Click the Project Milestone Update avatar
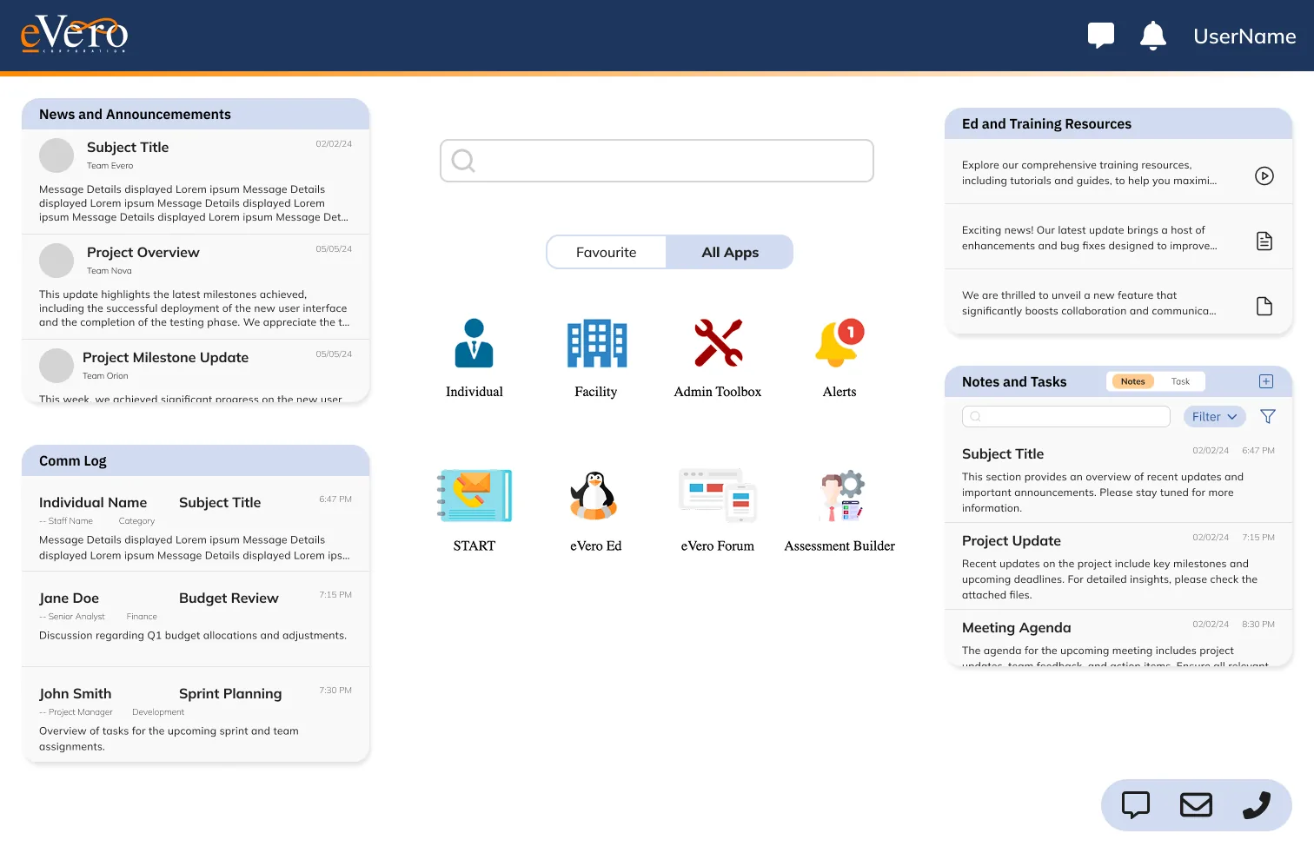The width and height of the screenshot is (1314, 853). (x=56, y=366)
